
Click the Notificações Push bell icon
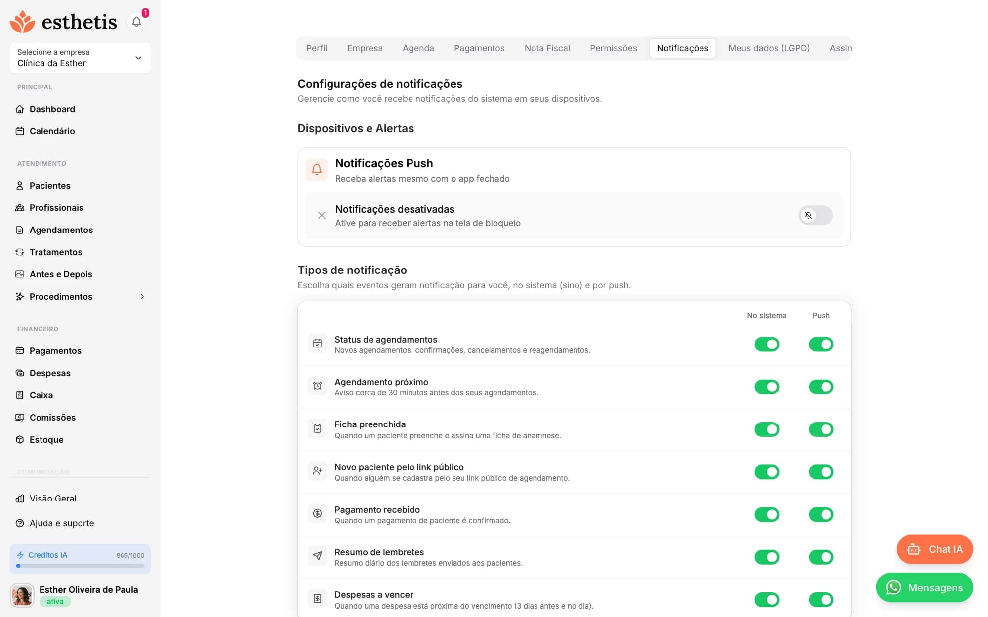317,170
